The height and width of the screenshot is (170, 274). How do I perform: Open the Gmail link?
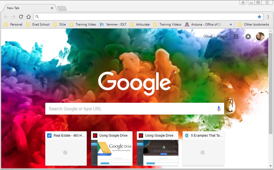208,37
